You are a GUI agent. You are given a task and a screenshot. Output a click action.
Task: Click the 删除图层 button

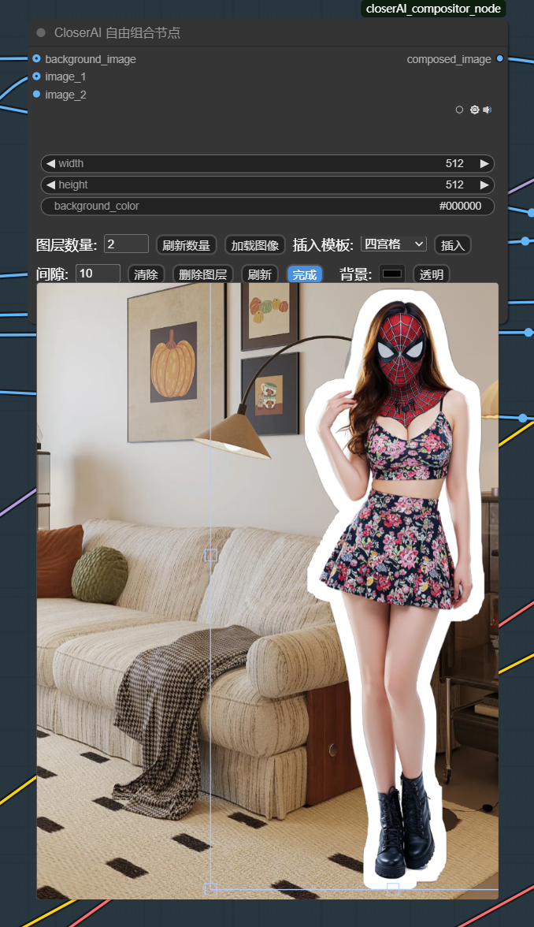coord(203,274)
